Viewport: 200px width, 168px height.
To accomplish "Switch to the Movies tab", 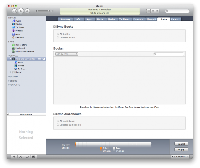I will pos(111,19).
